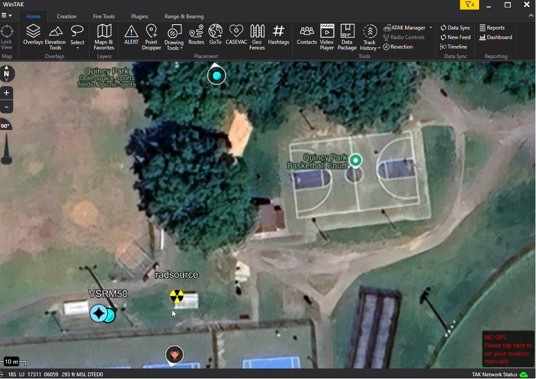Viewport: 536px width, 379px height.
Task: Select the radiation radsource marker
Action: pos(177,296)
